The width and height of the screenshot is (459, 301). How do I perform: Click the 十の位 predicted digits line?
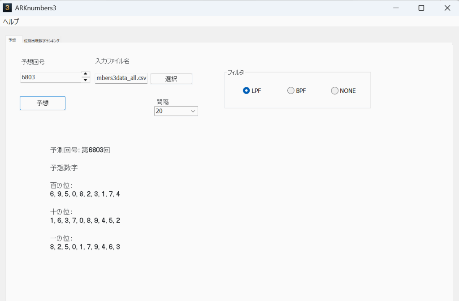point(85,220)
